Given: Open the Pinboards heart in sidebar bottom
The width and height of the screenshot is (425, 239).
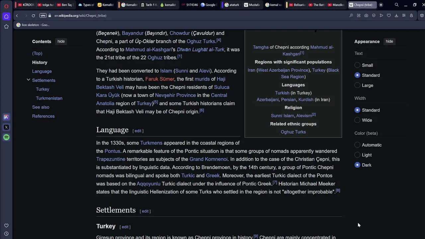Looking at the screenshot, I should (6, 226).
